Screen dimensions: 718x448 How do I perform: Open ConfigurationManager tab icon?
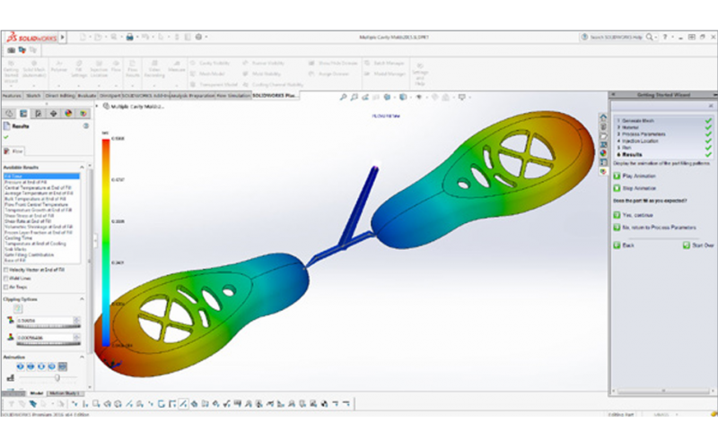click(39, 114)
